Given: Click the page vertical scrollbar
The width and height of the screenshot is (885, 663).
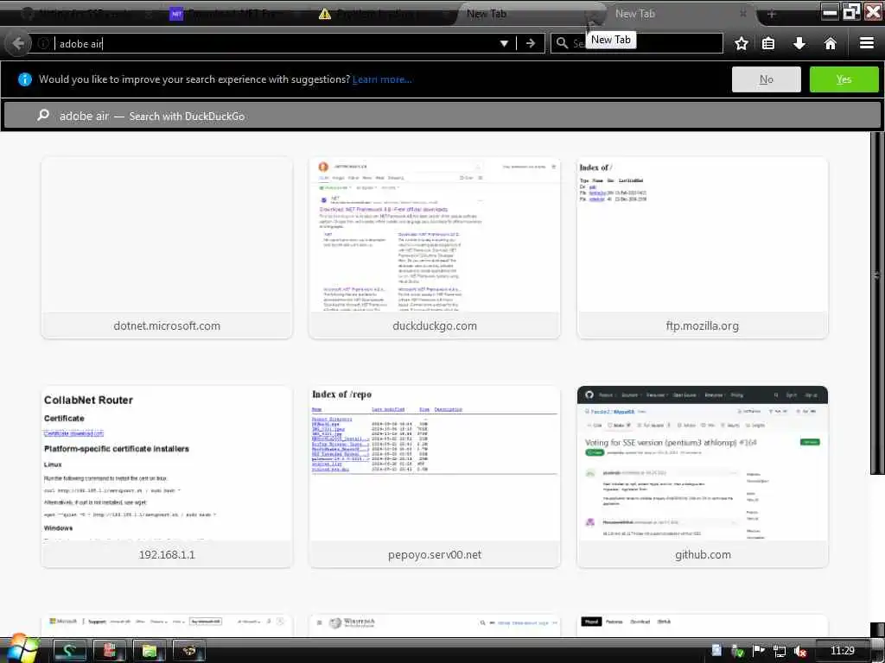Looking at the screenshot, I should point(877,303).
